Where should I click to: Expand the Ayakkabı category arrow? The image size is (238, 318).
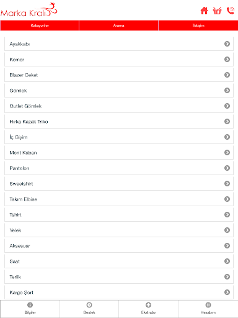tap(227, 43)
